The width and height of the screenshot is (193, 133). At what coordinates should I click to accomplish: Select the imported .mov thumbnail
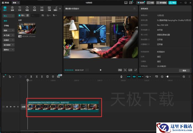tap(27, 28)
